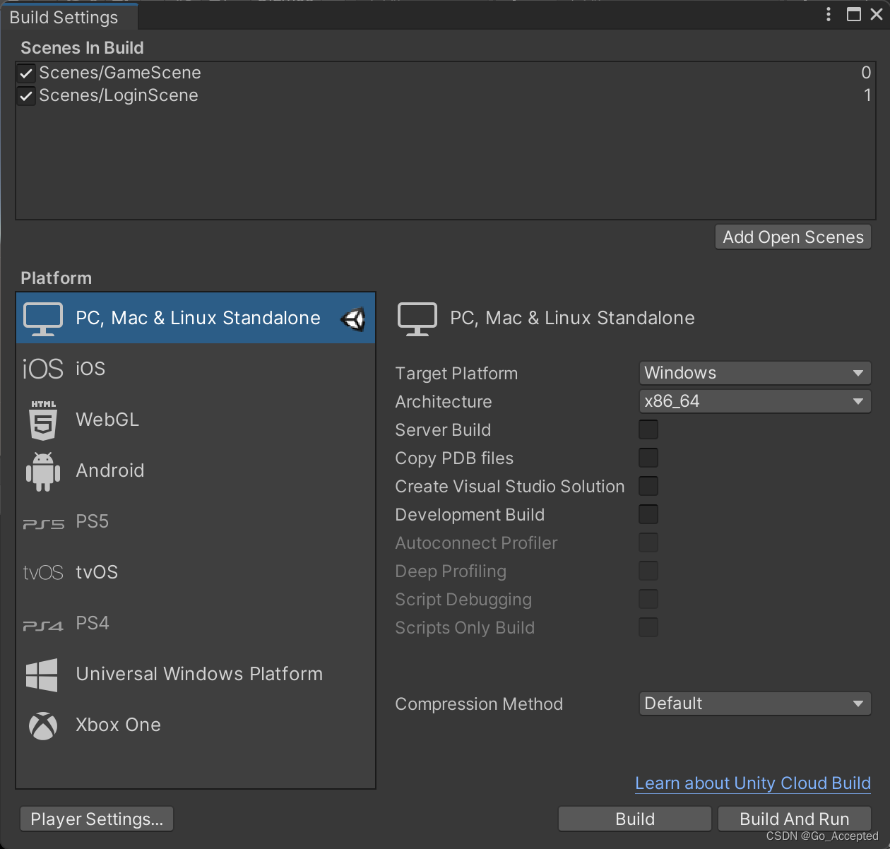The width and height of the screenshot is (890, 849).
Task: Select the Build Settings tab
Action: point(69,17)
